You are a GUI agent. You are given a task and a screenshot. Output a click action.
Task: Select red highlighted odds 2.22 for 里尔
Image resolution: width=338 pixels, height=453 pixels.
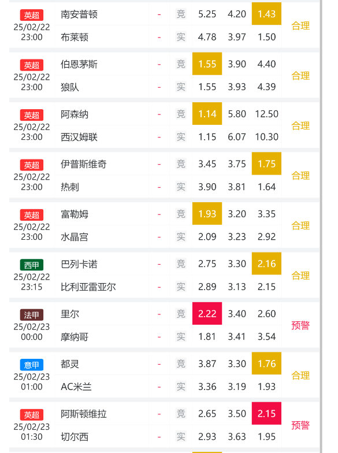pos(207,313)
